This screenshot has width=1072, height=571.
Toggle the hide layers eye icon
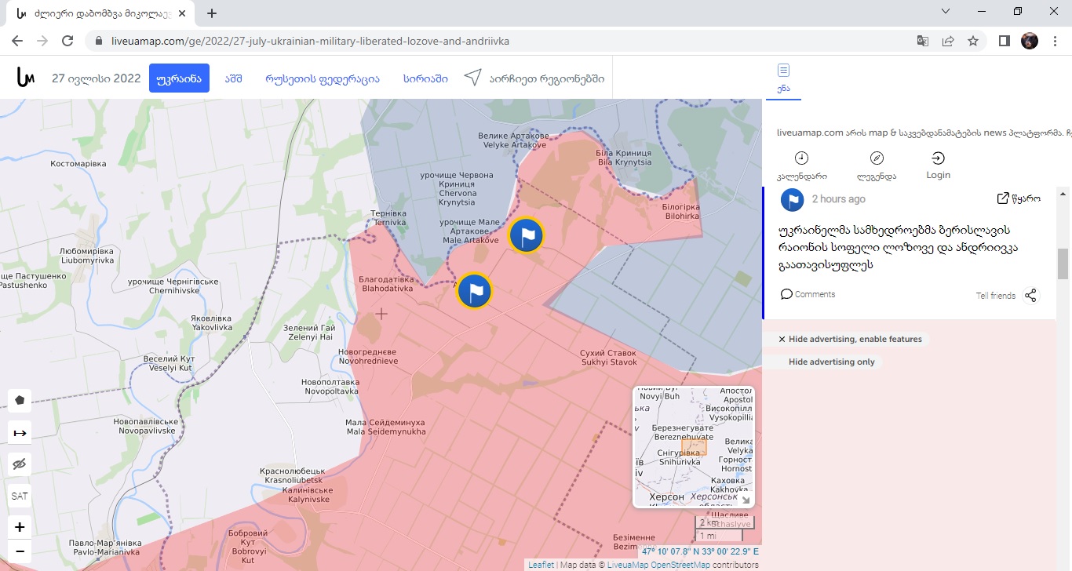point(20,464)
